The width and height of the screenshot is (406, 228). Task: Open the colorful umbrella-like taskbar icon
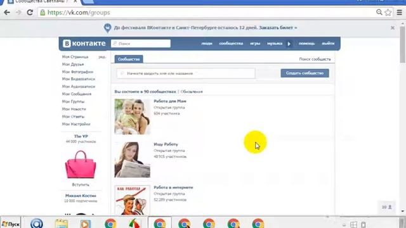135,224
